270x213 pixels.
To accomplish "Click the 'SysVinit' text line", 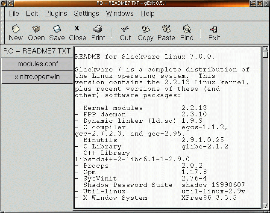I will click(100, 178).
